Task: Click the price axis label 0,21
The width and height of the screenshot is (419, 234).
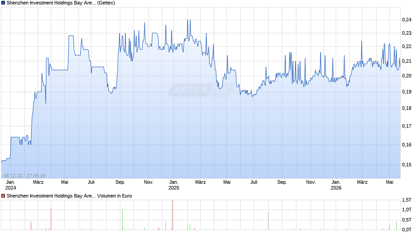Action: coord(407,61)
